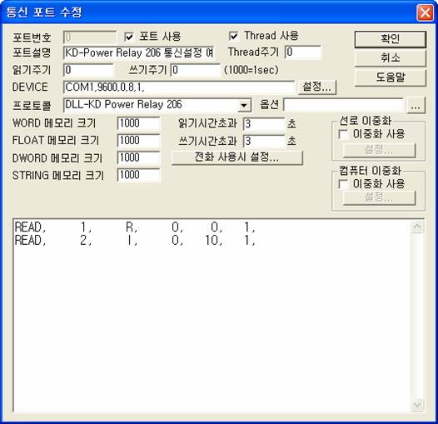Click the WORD 메모리 크기 field
Screen dimensions: 438x424
138,123
